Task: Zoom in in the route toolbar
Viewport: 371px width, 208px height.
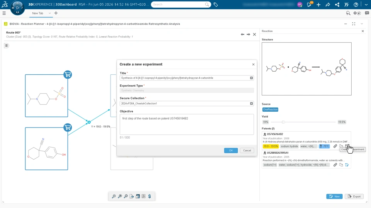Action: (x=120, y=196)
